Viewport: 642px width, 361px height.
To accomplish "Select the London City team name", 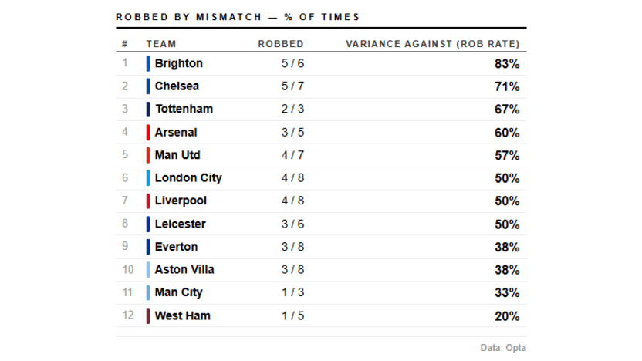I will 188,178.
